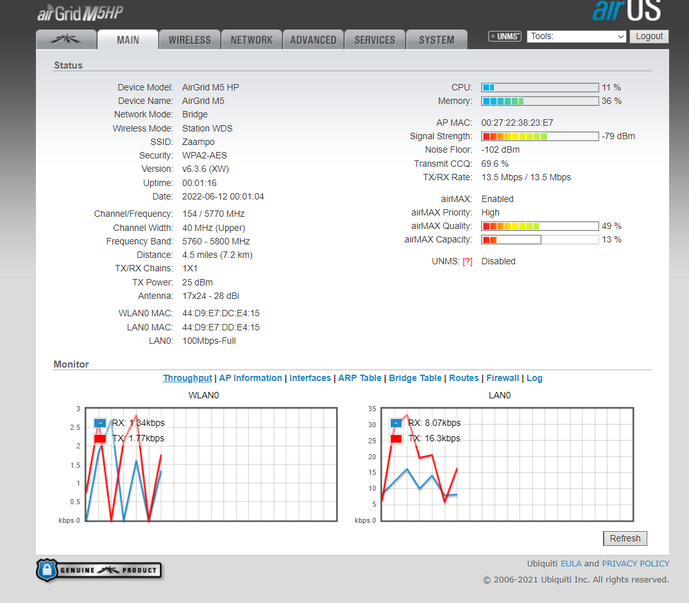Click the Signal Strength value -79 dBm

[618, 136]
